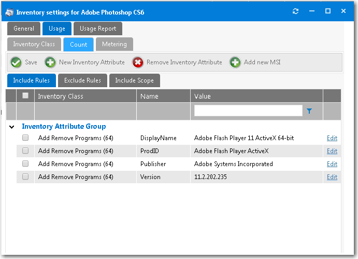Screen dimensions: 358x259
Task: Click the blue filter funnel icon
Action: pos(309,111)
